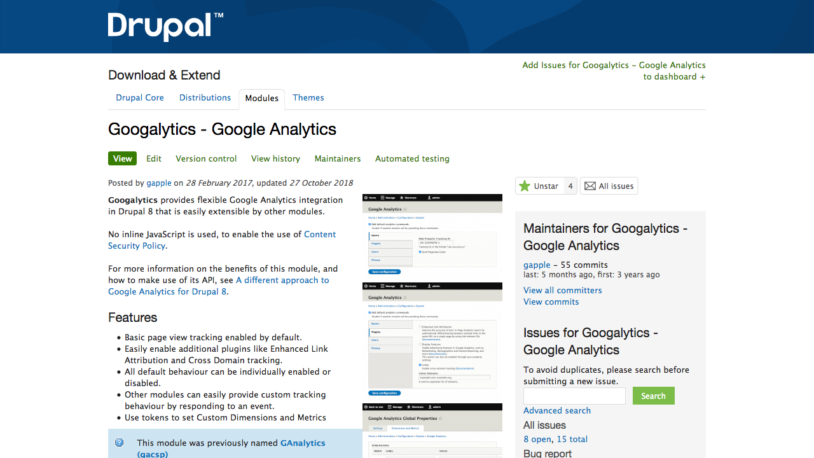Open maintainer gapple in sidebar
The image size is (814, 458).
(x=537, y=265)
